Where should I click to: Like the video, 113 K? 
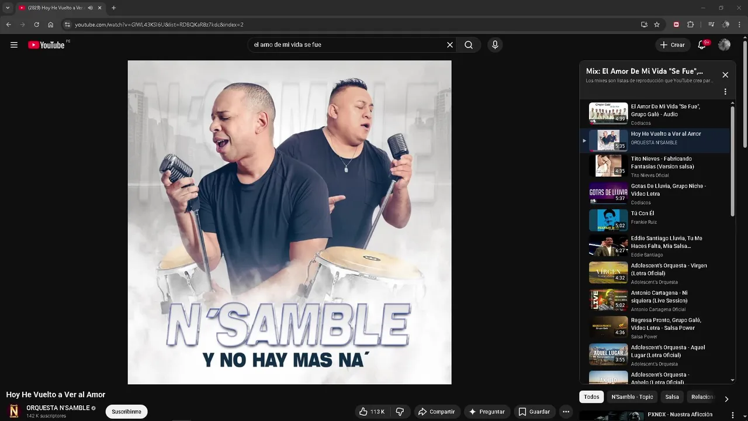click(x=372, y=412)
